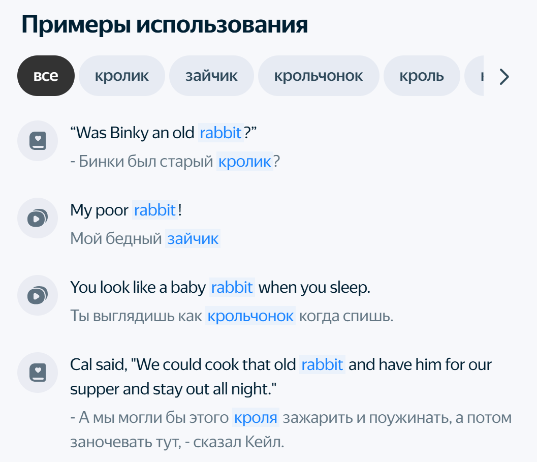Select the "все" filter tab
The image size is (537, 462).
point(46,76)
